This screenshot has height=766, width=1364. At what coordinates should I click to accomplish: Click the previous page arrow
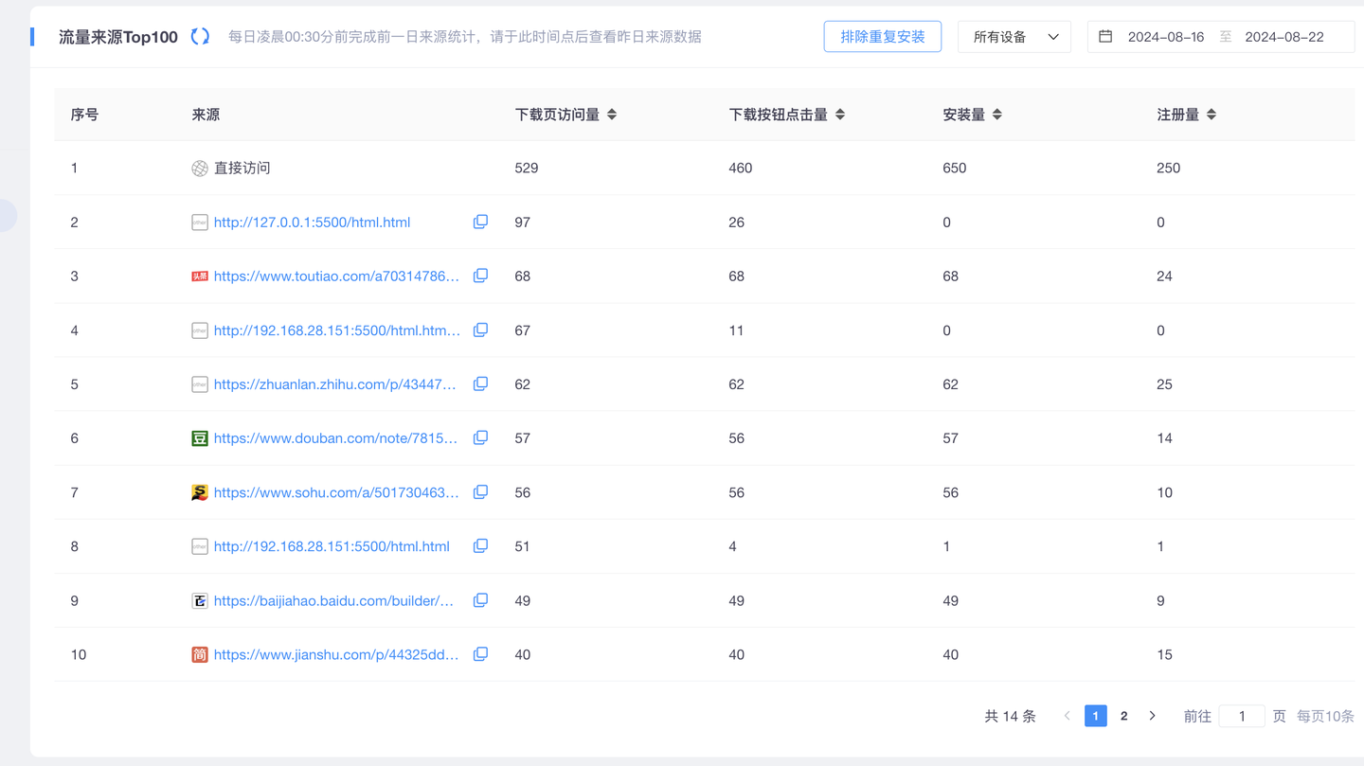tap(1068, 716)
